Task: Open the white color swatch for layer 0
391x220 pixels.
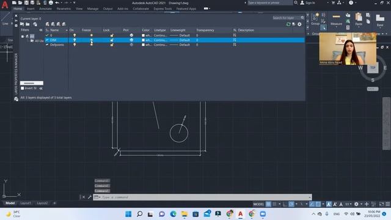Action: pyautogui.click(x=143, y=35)
